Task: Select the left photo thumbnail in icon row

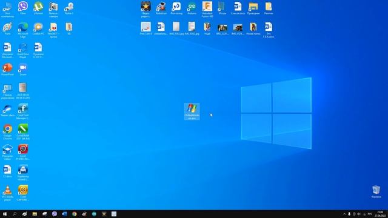Action: (x=222, y=30)
